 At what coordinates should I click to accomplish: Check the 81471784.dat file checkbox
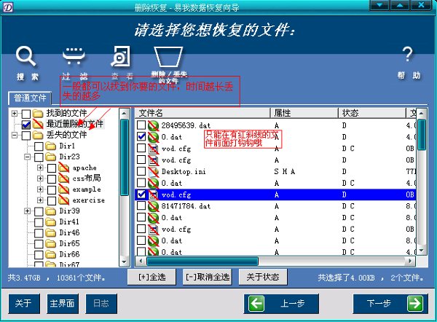click(x=141, y=205)
